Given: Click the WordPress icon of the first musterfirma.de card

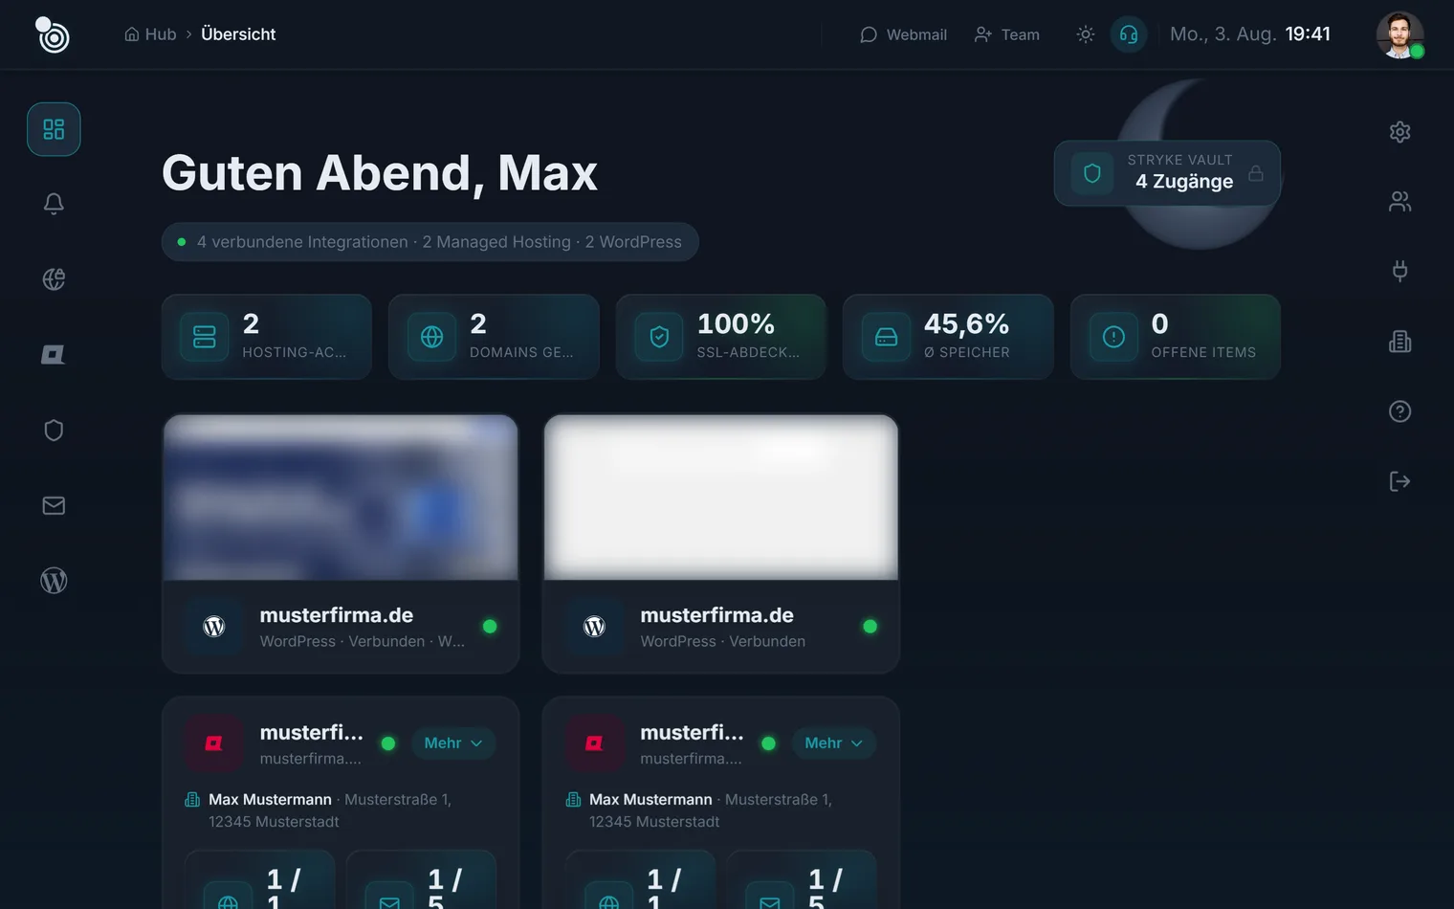Looking at the screenshot, I should pos(214,627).
